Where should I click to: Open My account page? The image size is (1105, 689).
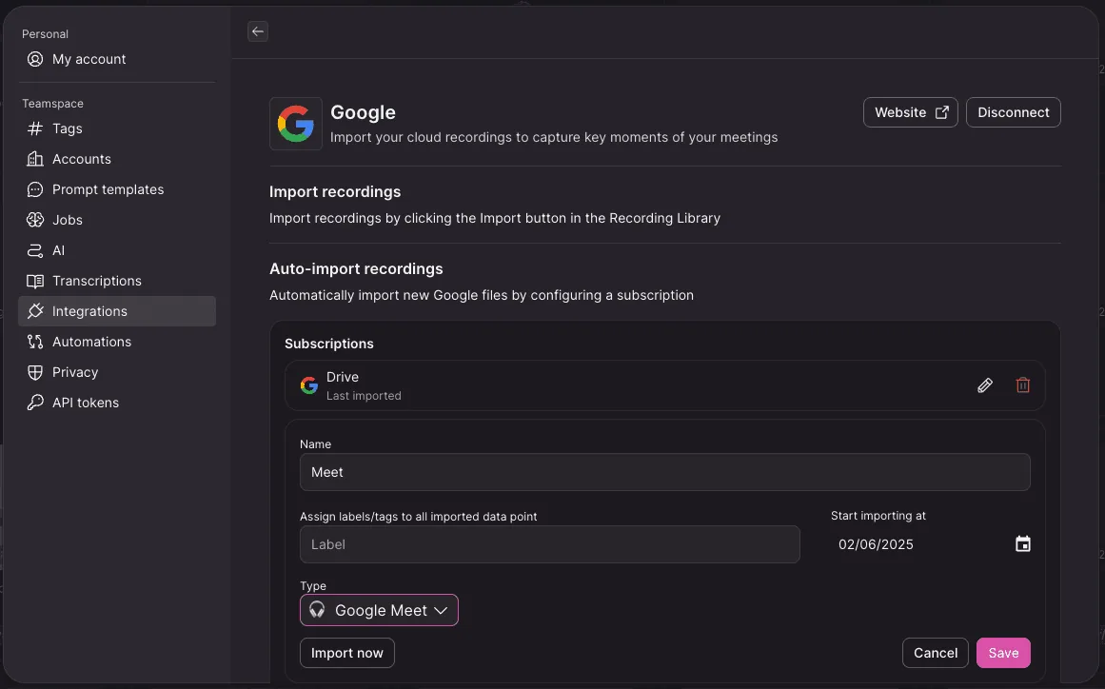[x=117, y=59]
